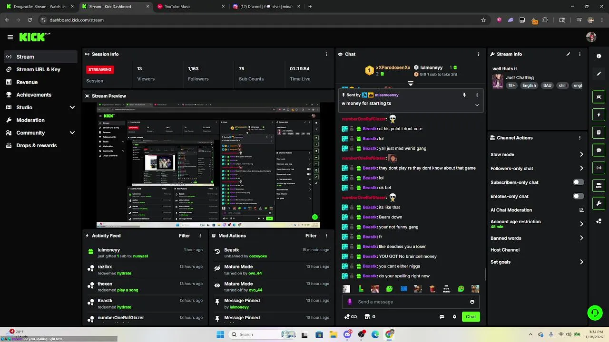Go to Stream URL & Key page
Viewport: 609px width, 342px height.
[x=39, y=69]
